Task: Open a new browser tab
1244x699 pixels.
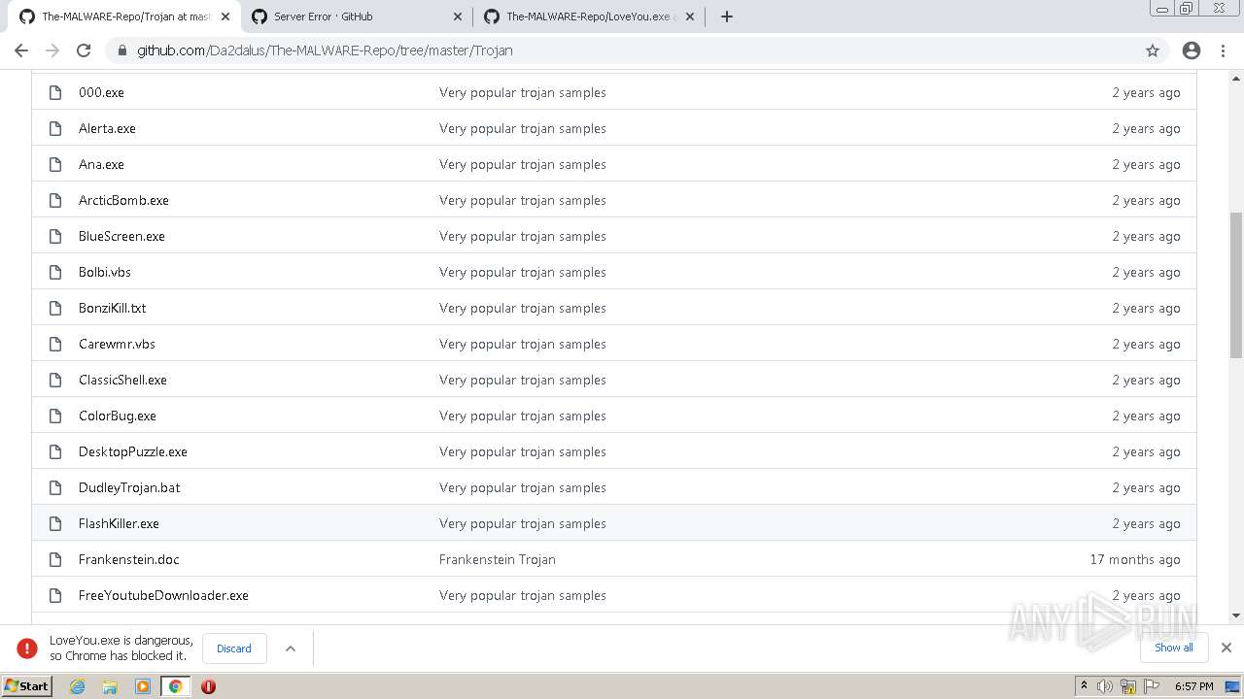Action: click(727, 17)
